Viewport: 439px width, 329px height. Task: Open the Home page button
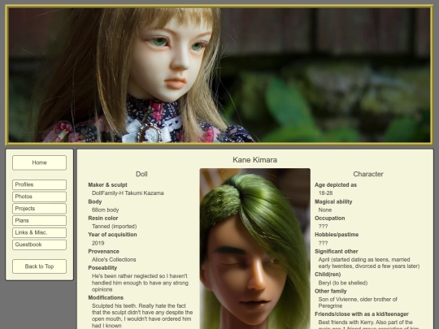pyautogui.click(x=39, y=162)
